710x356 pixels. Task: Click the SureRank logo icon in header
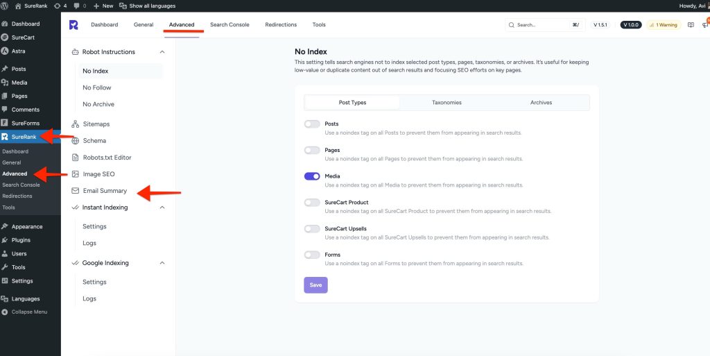tap(73, 25)
